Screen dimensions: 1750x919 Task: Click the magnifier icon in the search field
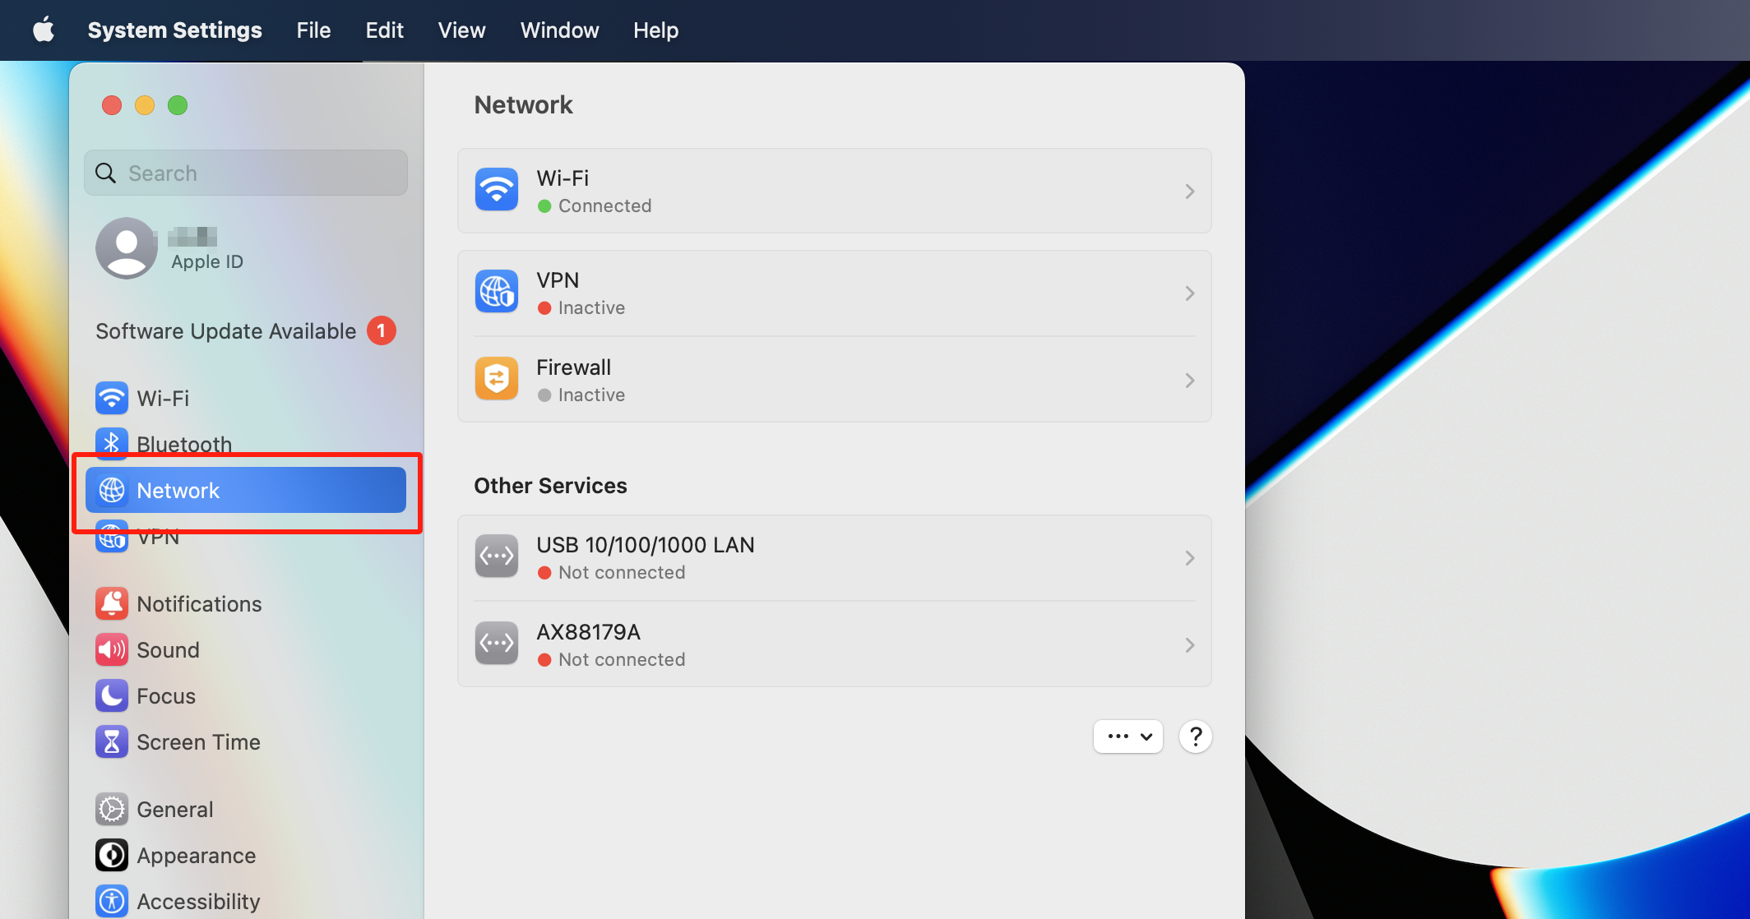point(106,173)
